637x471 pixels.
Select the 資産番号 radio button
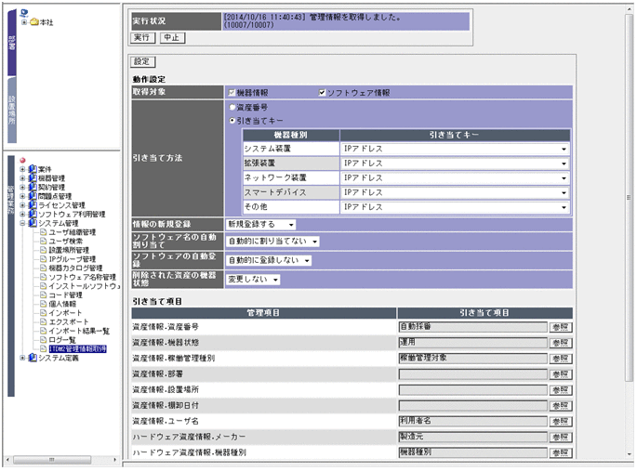[x=232, y=108]
